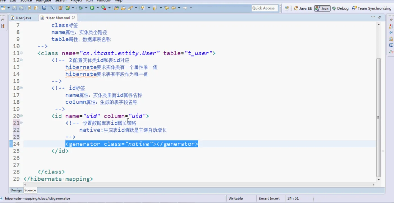Click the Open Perspective icon
Screen dimensions: 394x203
click(x=286, y=8)
